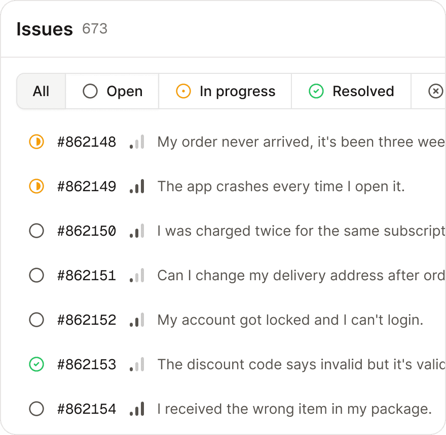The height and width of the screenshot is (435, 446).
Task: Click the priority bars icon for #862152
Action: [137, 320]
